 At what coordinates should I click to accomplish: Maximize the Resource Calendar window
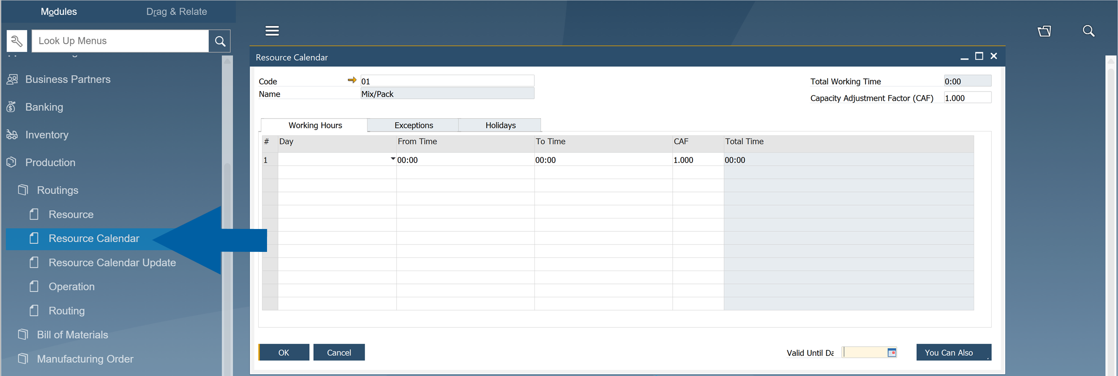pos(979,56)
